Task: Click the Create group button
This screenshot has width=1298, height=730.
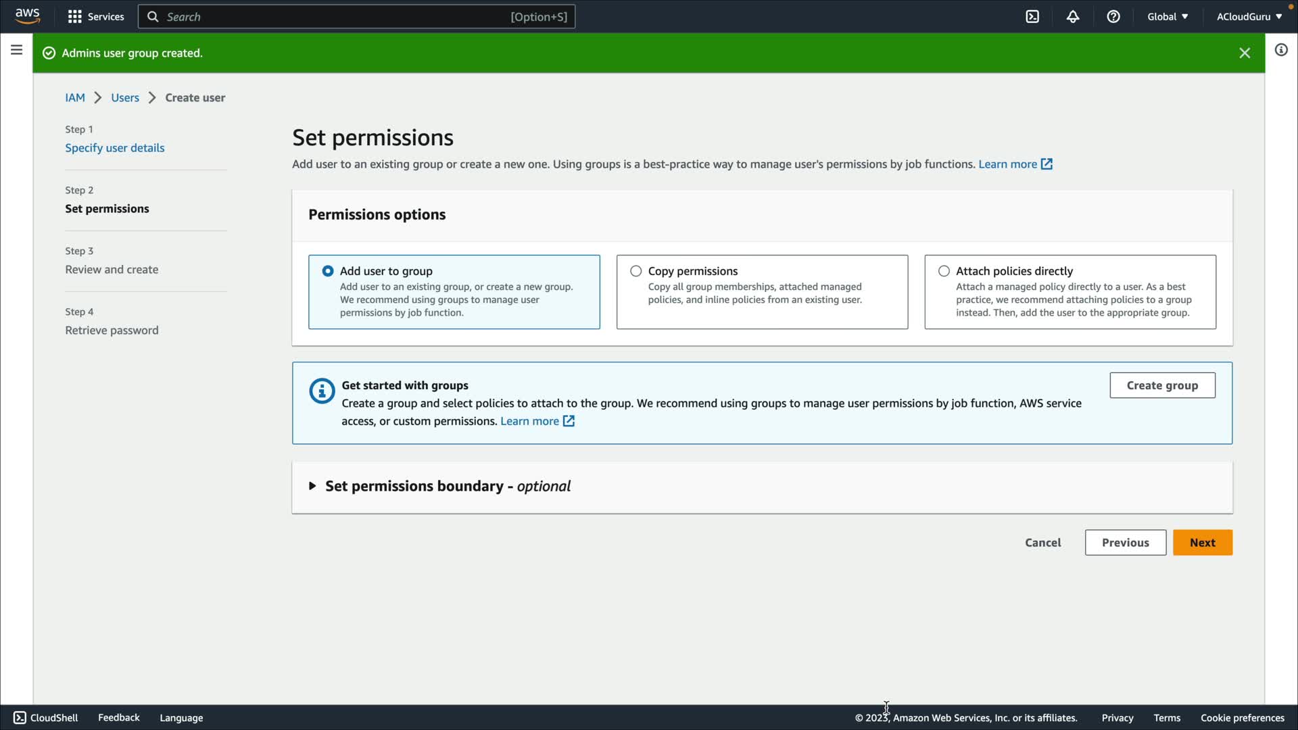Action: coord(1162,385)
